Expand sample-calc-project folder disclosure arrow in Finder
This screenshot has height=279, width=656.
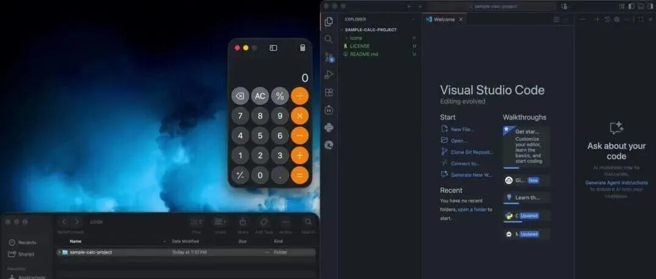pyautogui.click(x=59, y=252)
